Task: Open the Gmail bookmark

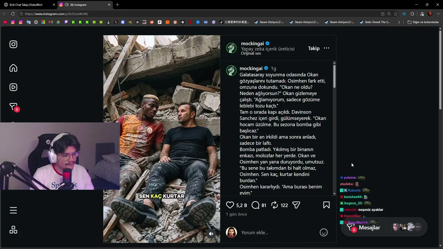Action: [x=51, y=22]
